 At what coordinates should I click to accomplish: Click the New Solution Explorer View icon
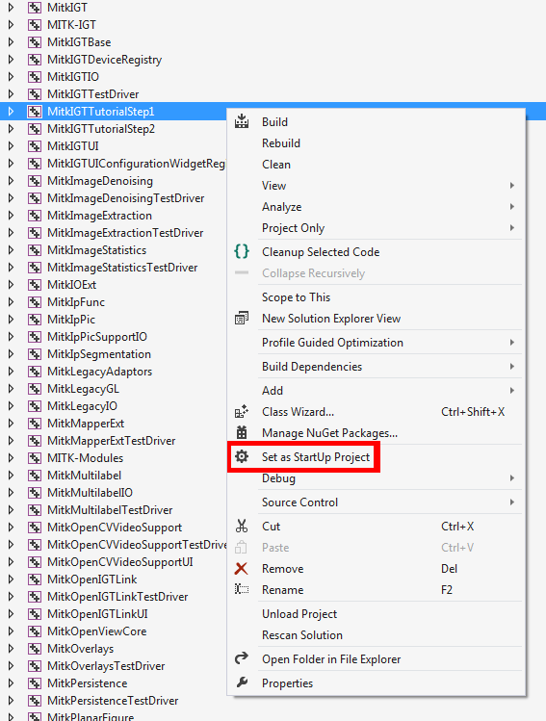242,319
